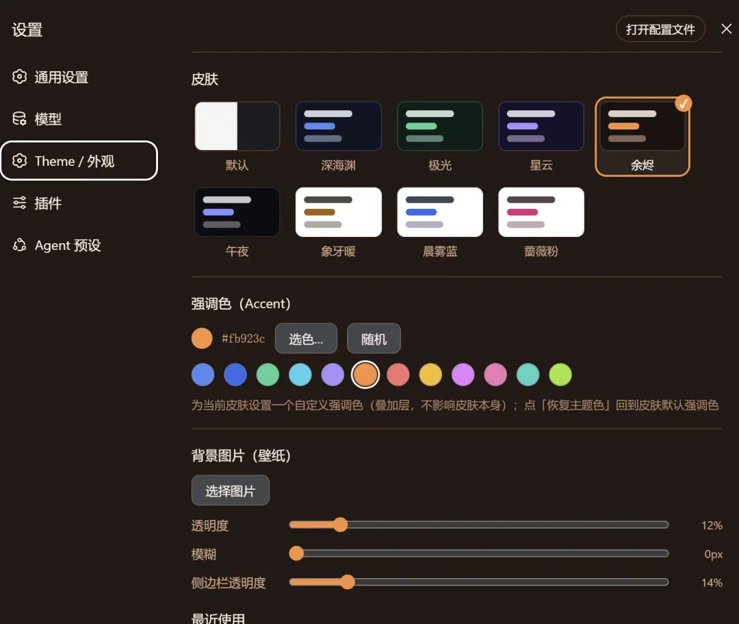Viewport: 739px width, 624px height.
Task: Pick the pink accent swatch
Action: coord(495,375)
